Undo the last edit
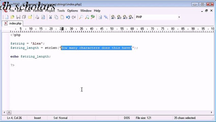Screen dimensions: 216x122 [68, 17]
